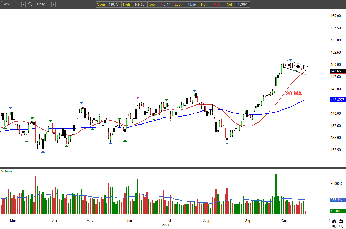The image size is (346, 229).
Task: Click the Oct label on time axis
Action: (x=284, y=221)
